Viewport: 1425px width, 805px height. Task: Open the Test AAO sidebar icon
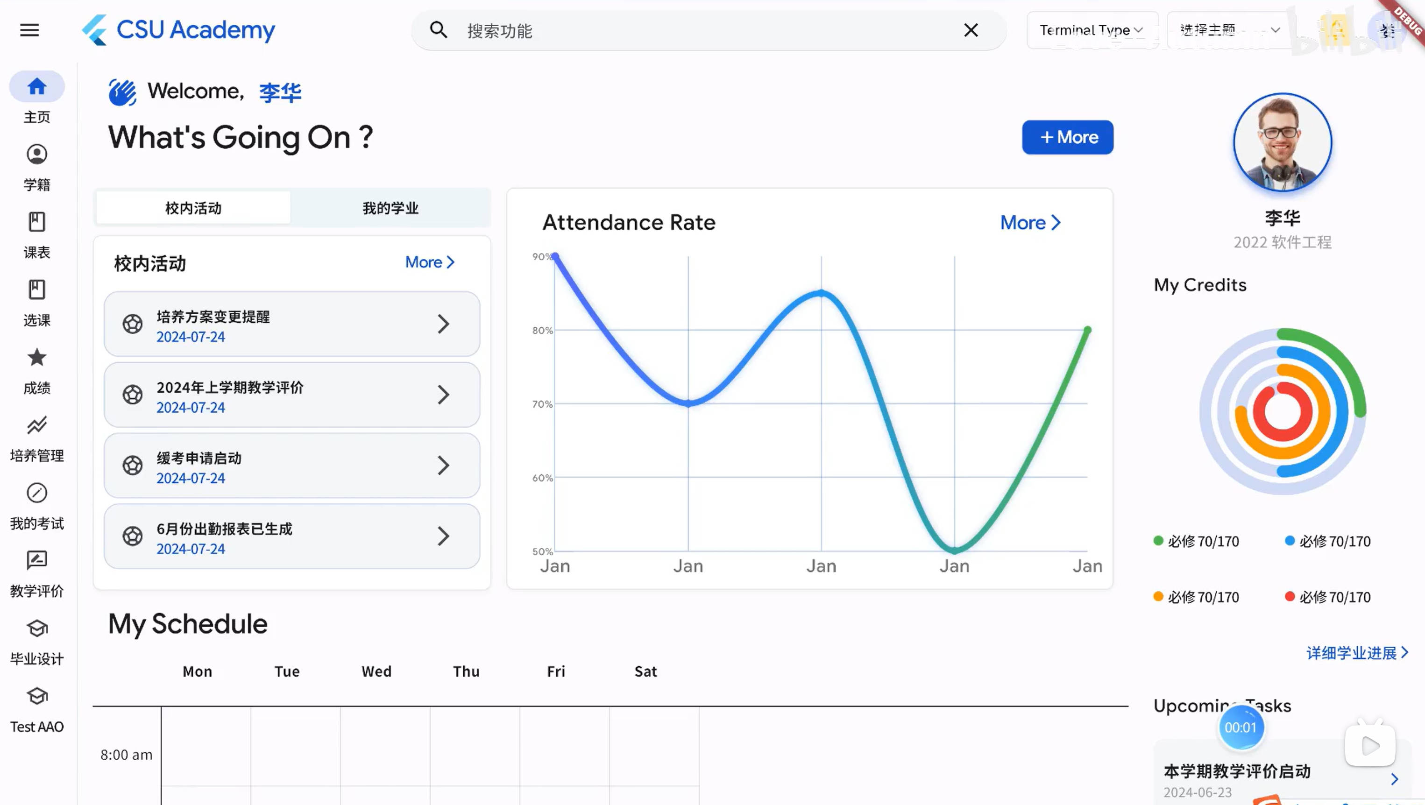click(36, 696)
